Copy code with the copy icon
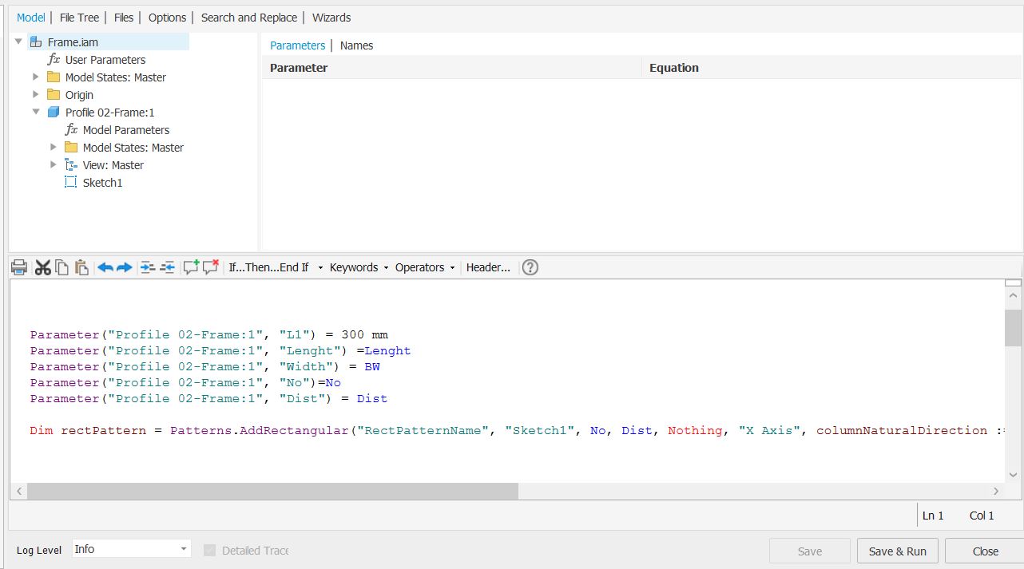The image size is (1024, 569). 62,267
